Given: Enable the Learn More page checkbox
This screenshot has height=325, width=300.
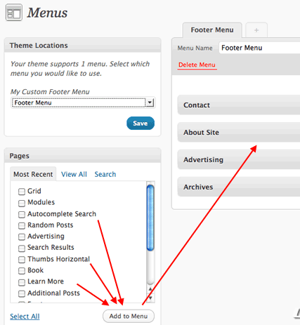Looking at the screenshot, I should pyautogui.click(x=22, y=282).
